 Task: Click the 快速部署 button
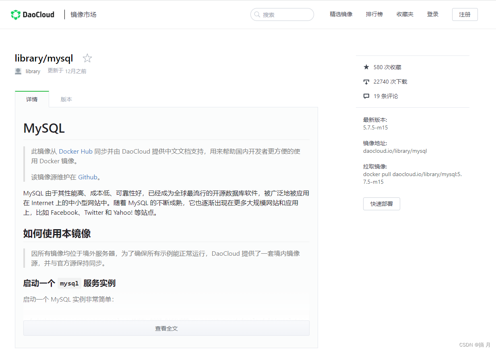382,204
